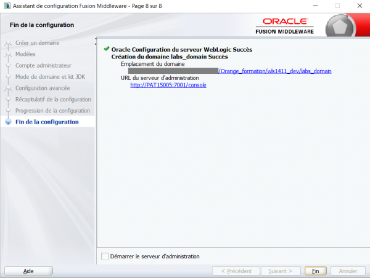Screen dimensions: 370x278
Task: Select the Créer un domaine step
Action: click(37, 43)
